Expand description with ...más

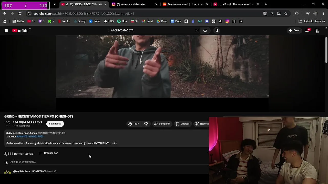click(x=113, y=143)
